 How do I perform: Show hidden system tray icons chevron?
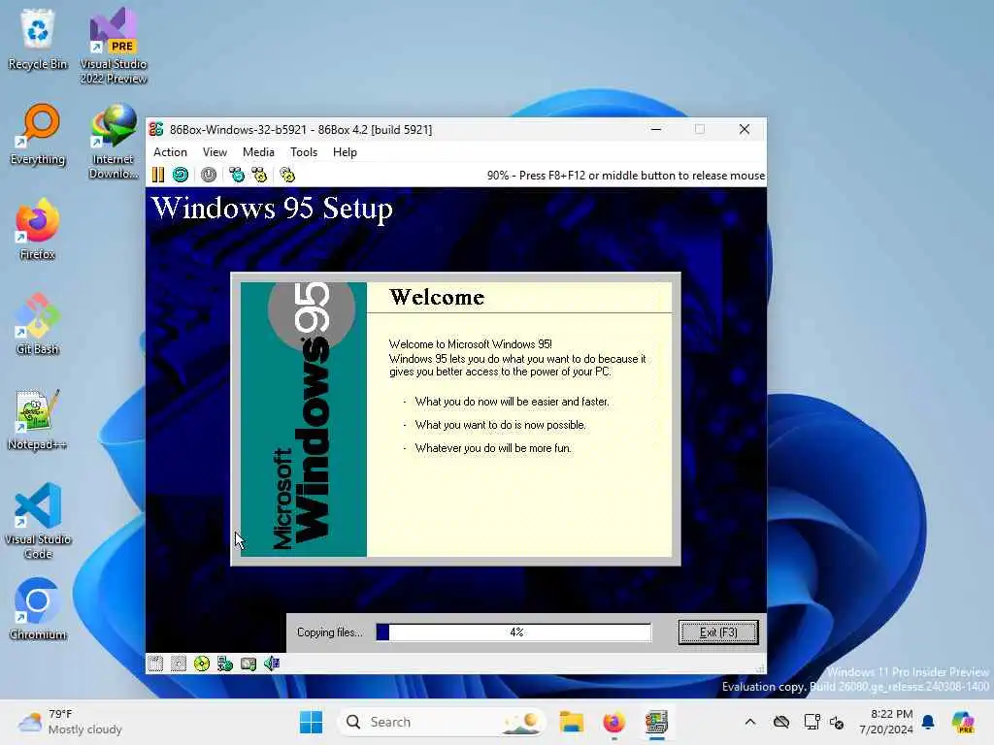coord(750,722)
